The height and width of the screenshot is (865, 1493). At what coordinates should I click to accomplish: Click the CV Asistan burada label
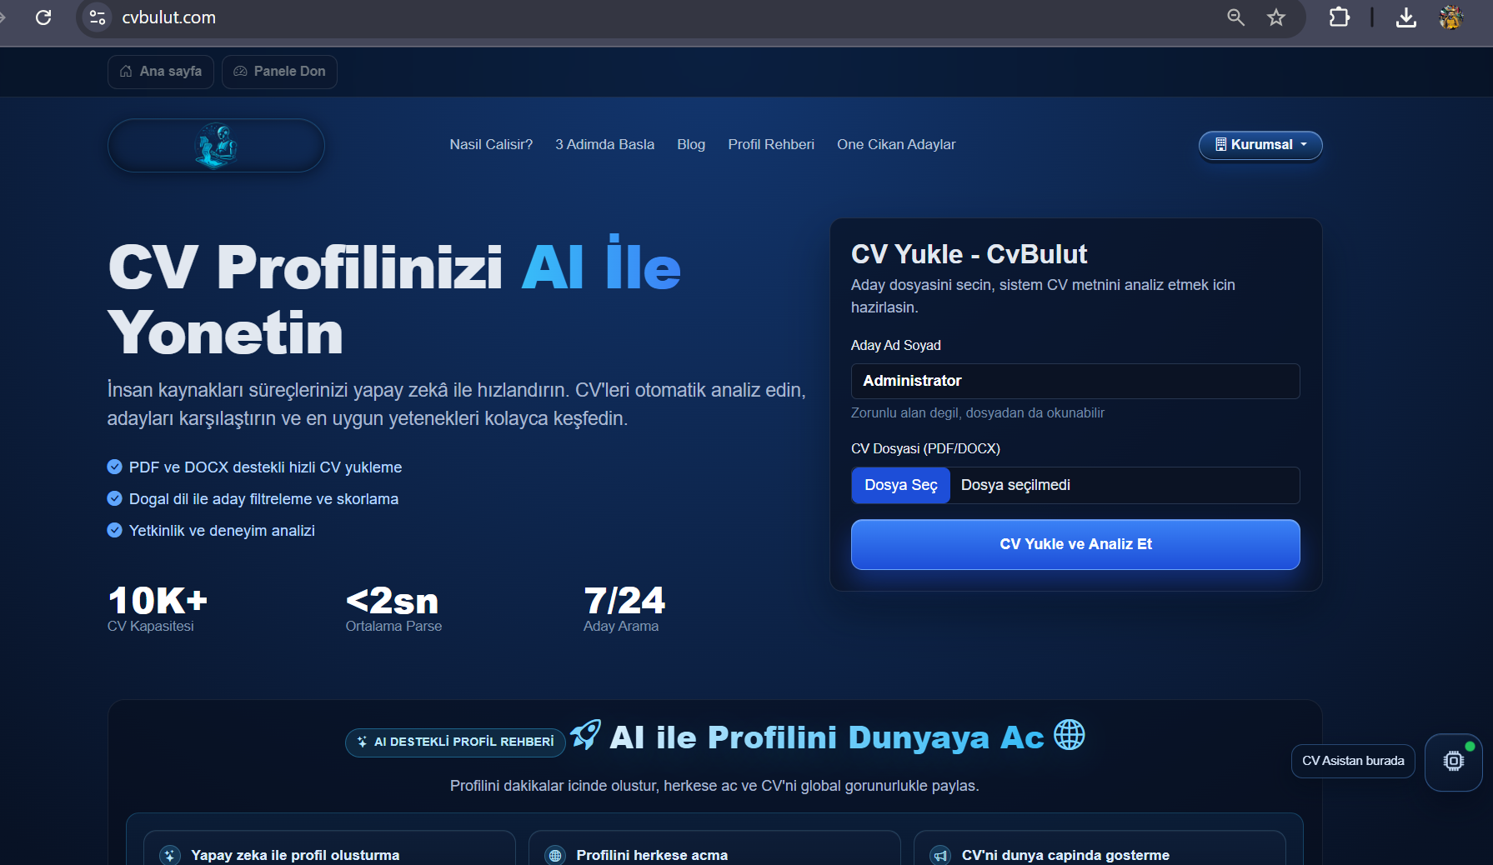pyautogui.click(x=1353, y=761)
